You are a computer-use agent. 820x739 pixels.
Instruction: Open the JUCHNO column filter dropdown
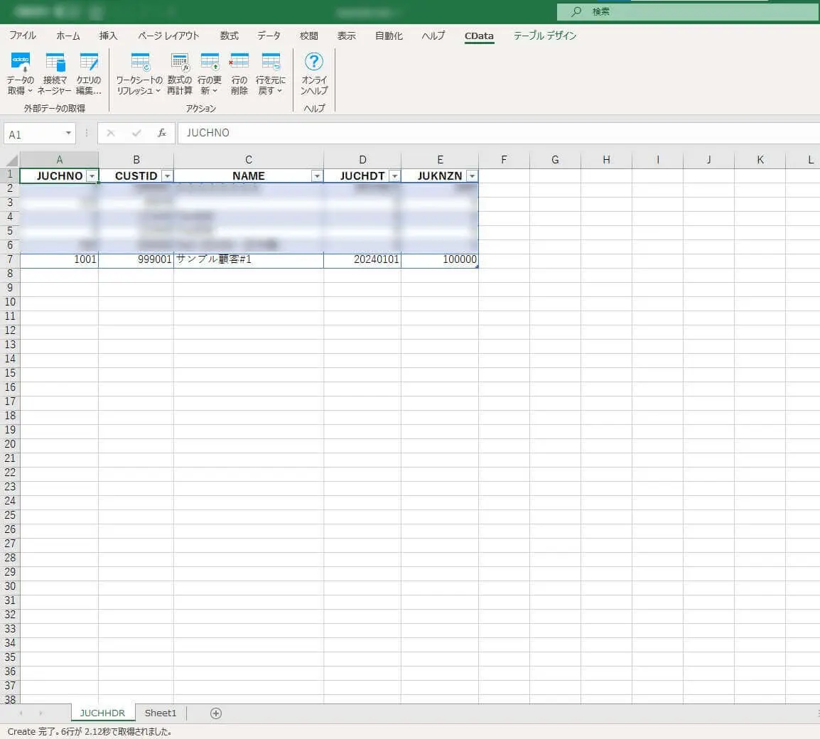pos(92,176)
